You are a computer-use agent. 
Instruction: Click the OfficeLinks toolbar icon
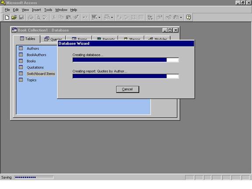click(94, 17)
